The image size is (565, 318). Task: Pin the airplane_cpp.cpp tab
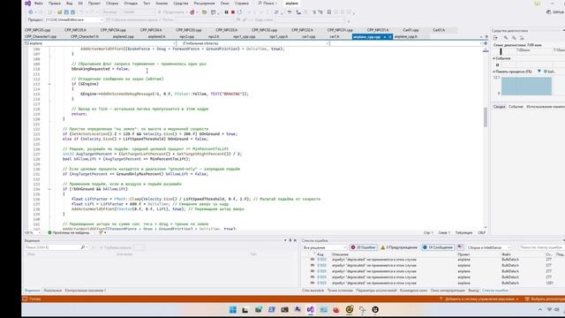click(385, 37)
